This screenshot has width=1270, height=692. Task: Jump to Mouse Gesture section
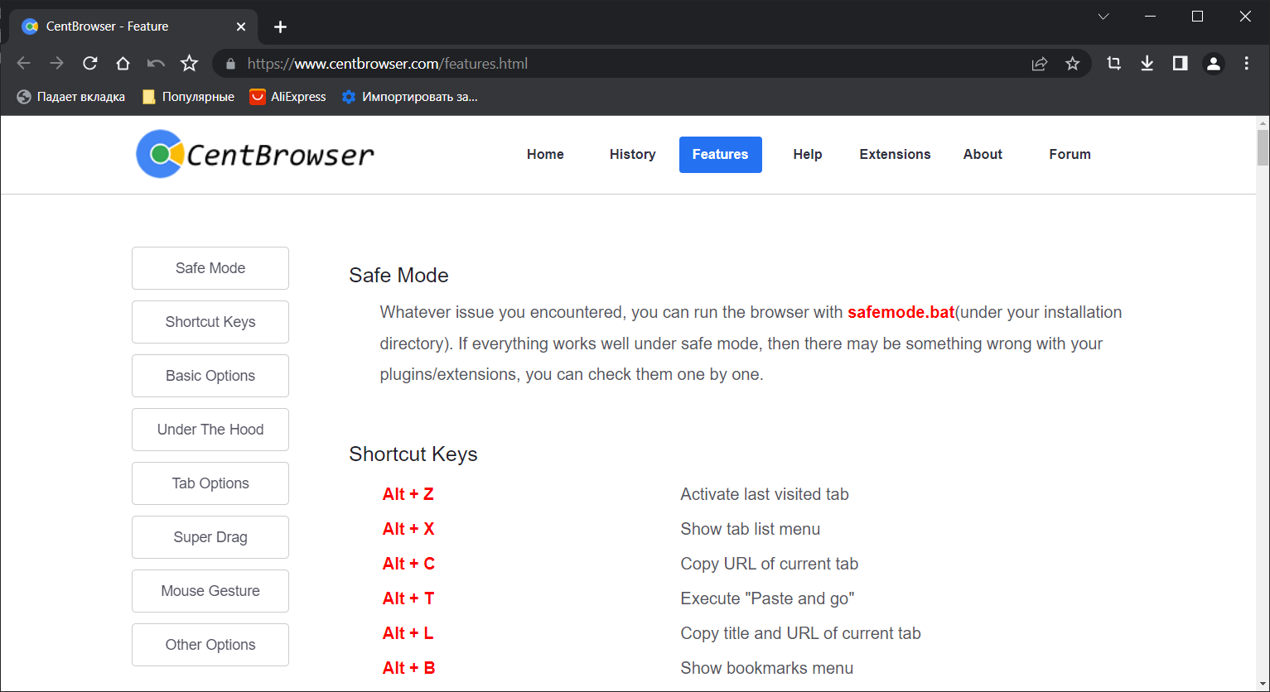(210, 591)
